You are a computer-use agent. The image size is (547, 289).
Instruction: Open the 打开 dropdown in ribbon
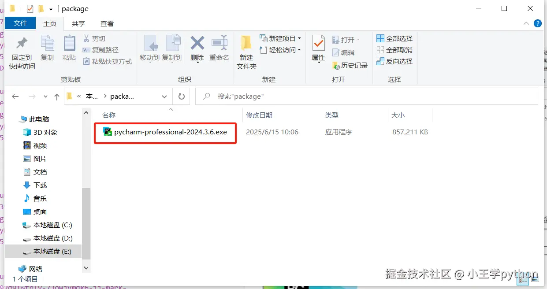tap(346, 40)
